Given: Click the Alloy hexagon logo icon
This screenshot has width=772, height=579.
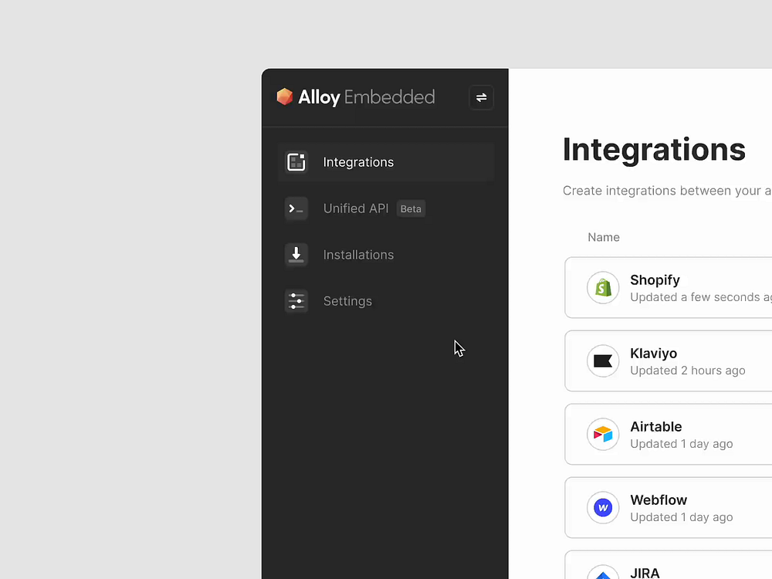Looking at the screenshot, I should [286, 96].
